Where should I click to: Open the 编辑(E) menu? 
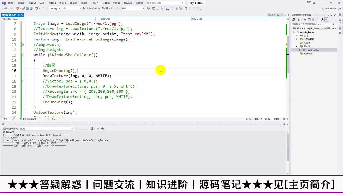pyautogui.click(x=21, y=3)
